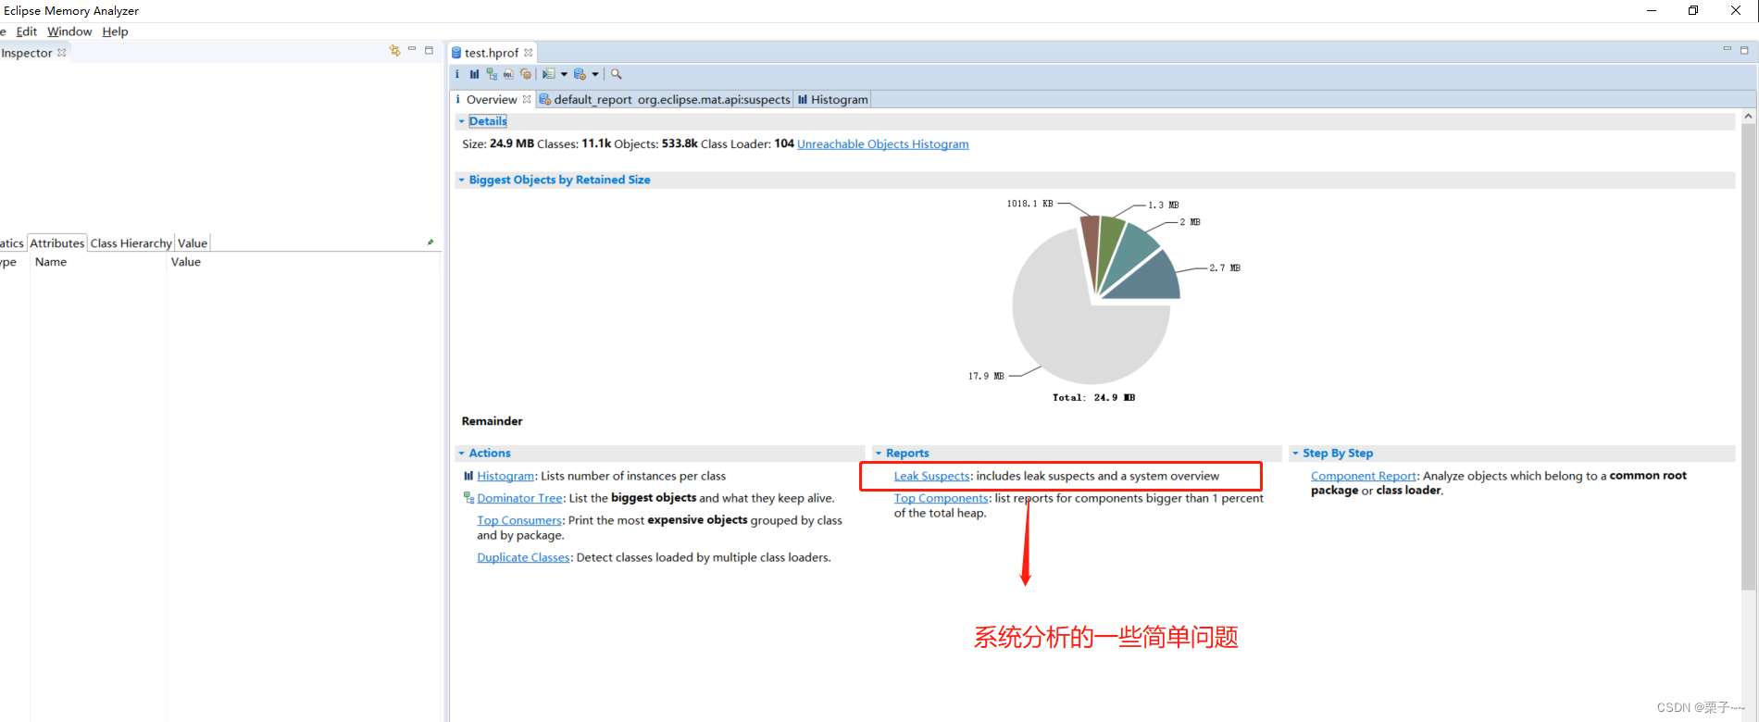The height and width of the screenshot is (722, 1759).
Task: Click the Dominator Tree icon in Actions
Action: [468, 498]
